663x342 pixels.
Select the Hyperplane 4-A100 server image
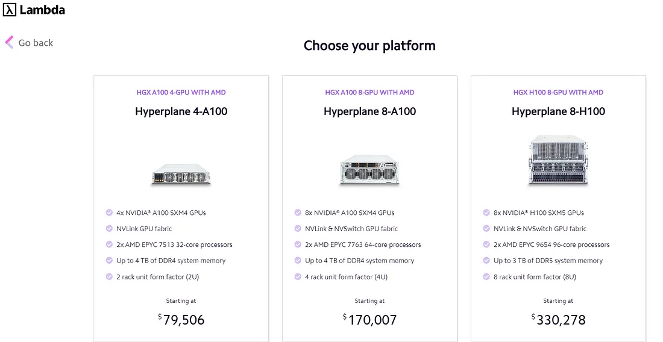(x=181, y=173)
